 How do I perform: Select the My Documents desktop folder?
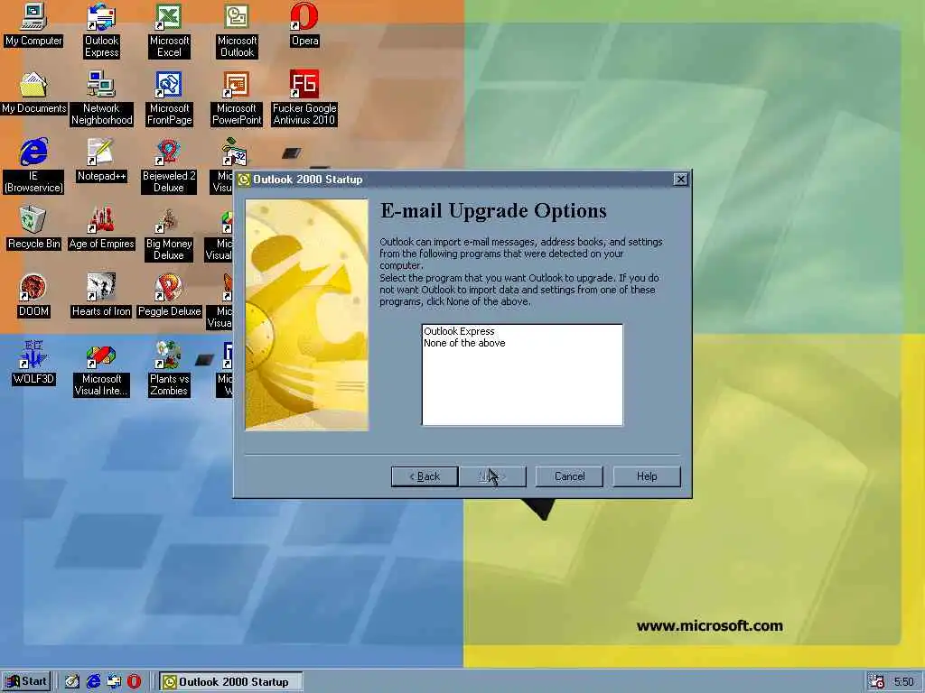(33, 93)
